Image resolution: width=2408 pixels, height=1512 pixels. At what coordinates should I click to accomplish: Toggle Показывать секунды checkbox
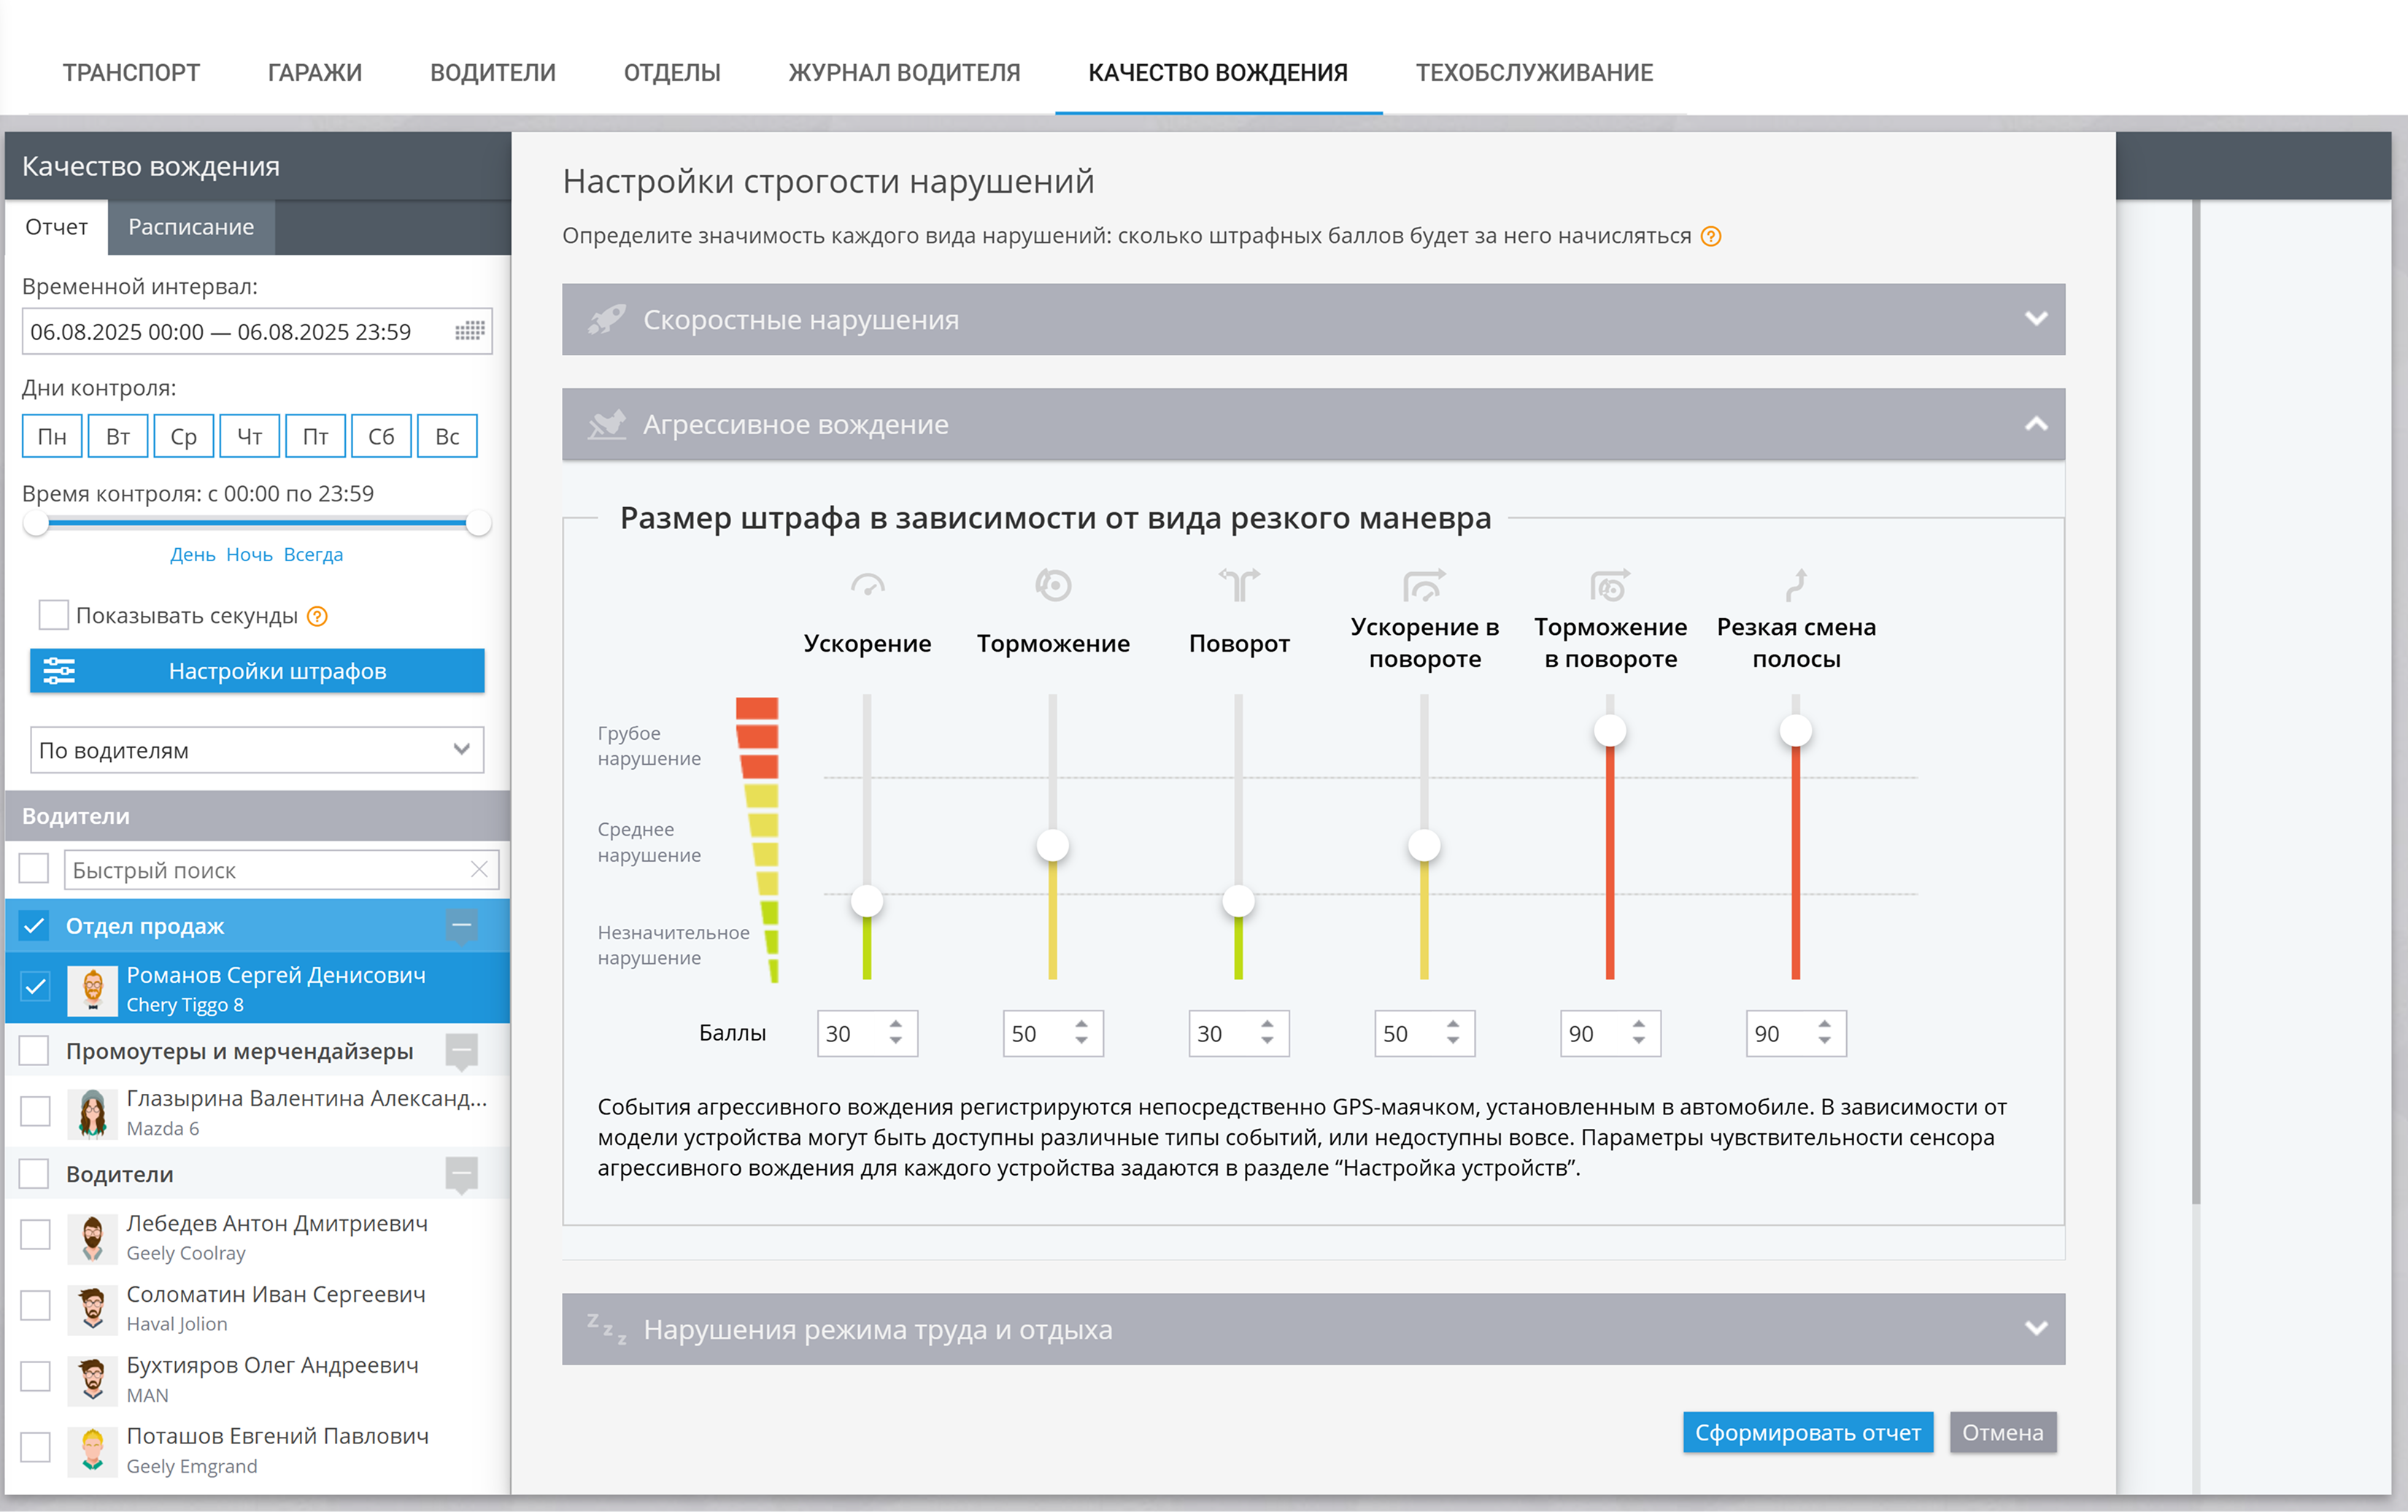(x=53, y=615)
